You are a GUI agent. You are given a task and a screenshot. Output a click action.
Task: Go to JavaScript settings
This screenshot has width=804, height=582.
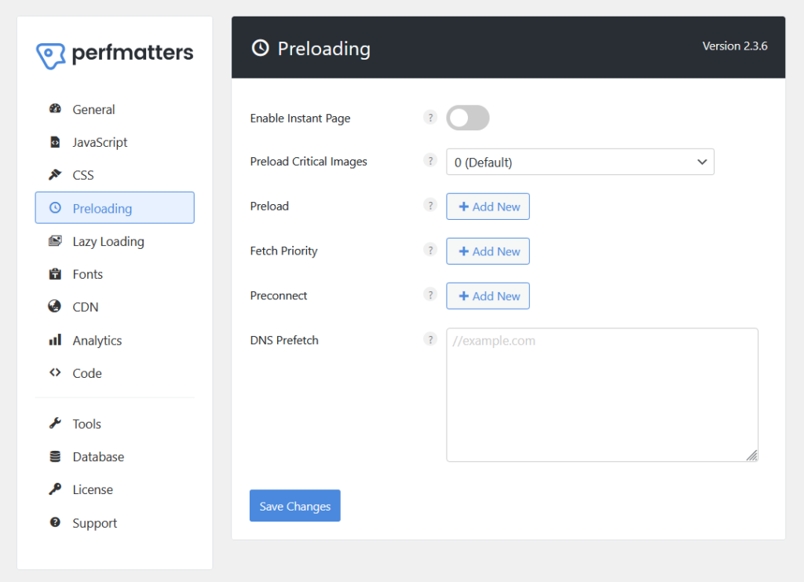pos(115,142)
